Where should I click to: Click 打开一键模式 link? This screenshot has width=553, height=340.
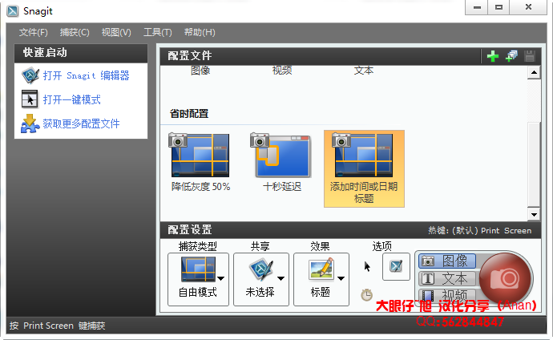click(71, 99)
